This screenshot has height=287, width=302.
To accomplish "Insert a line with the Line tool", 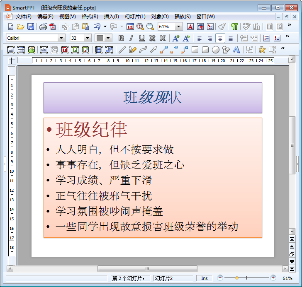I will [x=122, y=50].
